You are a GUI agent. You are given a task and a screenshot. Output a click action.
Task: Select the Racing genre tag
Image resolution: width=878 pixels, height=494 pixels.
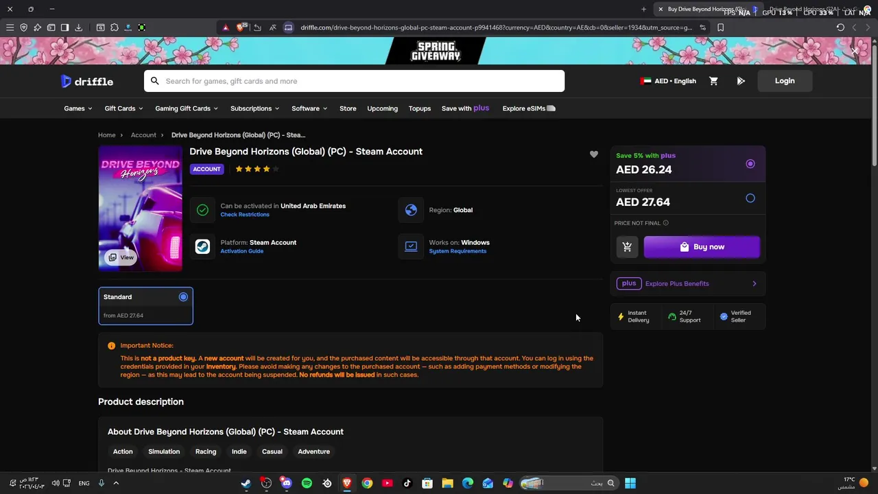click(206, 451)
